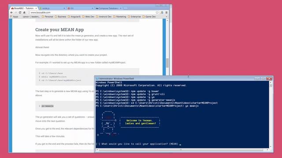The image size is (282, 158).
Task: Click 'Almost there!' paragraph text
Action: point(42,47)
